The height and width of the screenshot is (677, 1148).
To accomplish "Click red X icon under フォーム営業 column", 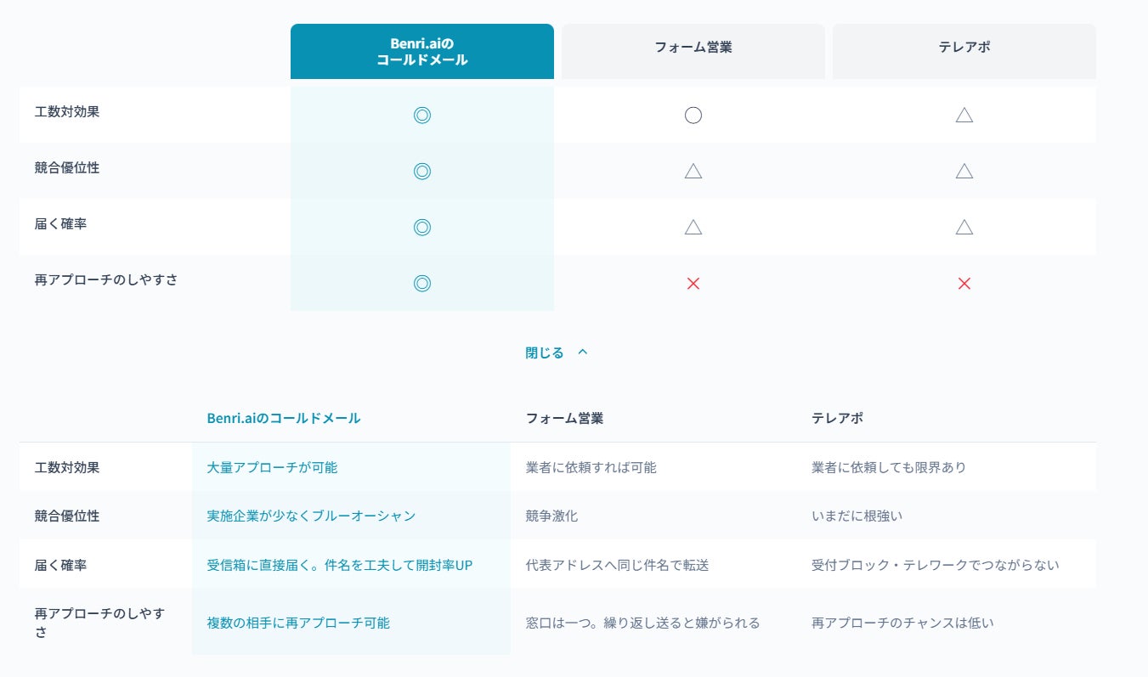I will tap(693, 284).
